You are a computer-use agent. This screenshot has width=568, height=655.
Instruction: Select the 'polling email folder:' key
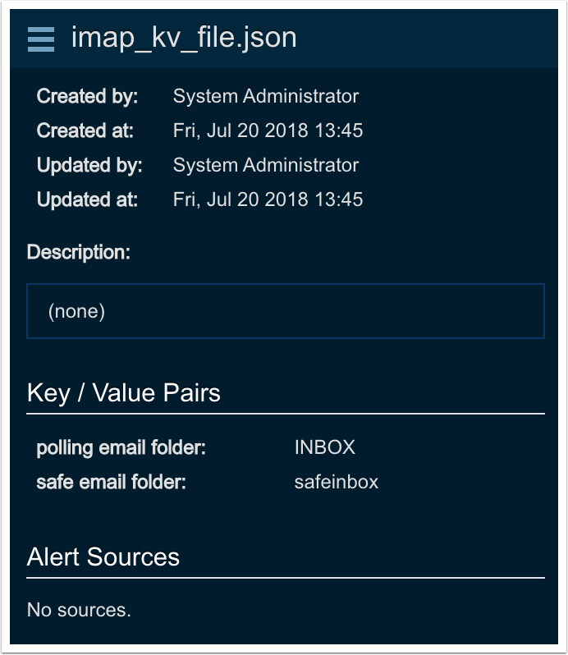click(121, 447)
